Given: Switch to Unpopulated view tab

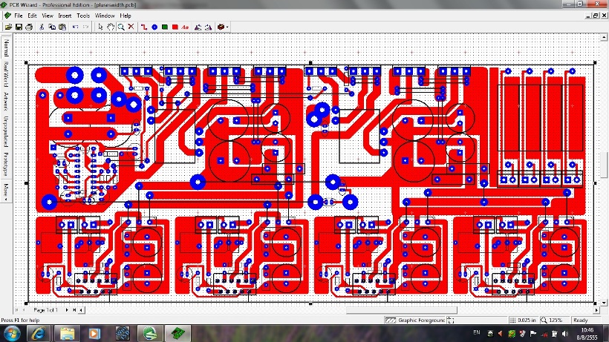Looking at the screenshot, I should click(x=6, y=131).
